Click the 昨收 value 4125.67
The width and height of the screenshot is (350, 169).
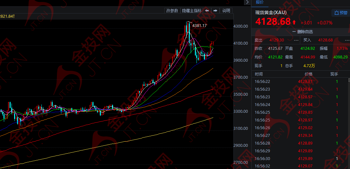(x=275, y=49)
